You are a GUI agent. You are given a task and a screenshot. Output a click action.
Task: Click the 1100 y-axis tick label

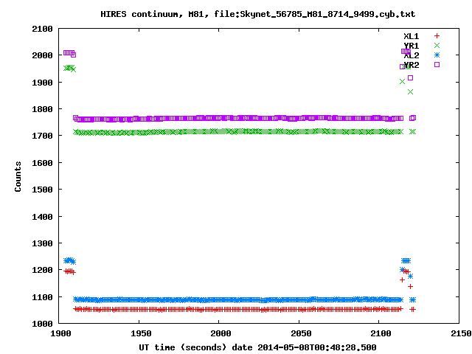(43, 297)
